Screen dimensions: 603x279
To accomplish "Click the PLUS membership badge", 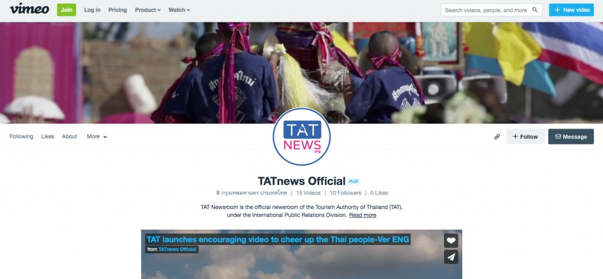I will click(x=353, y=181).
